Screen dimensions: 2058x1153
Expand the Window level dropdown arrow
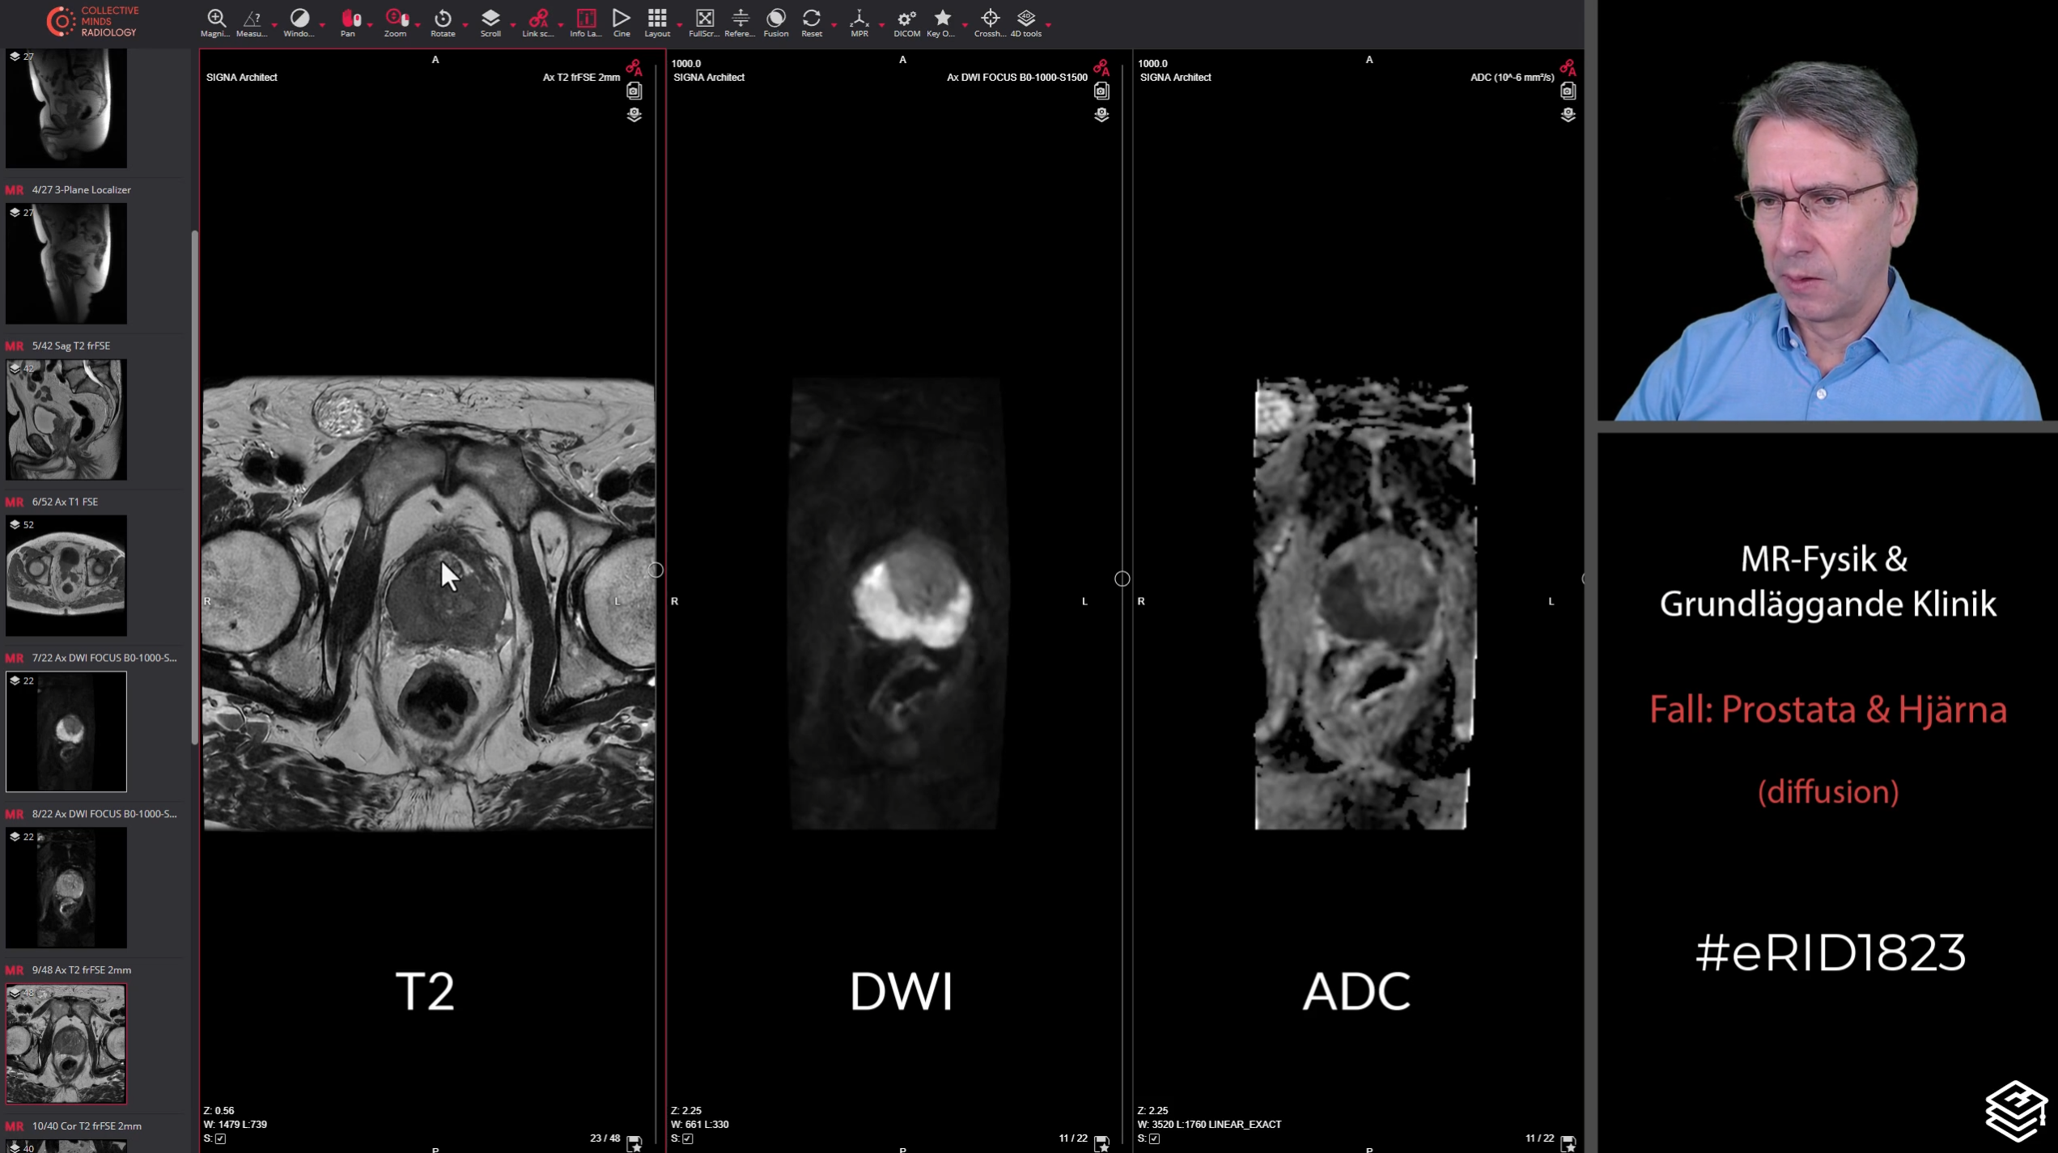tap(322, 25)
